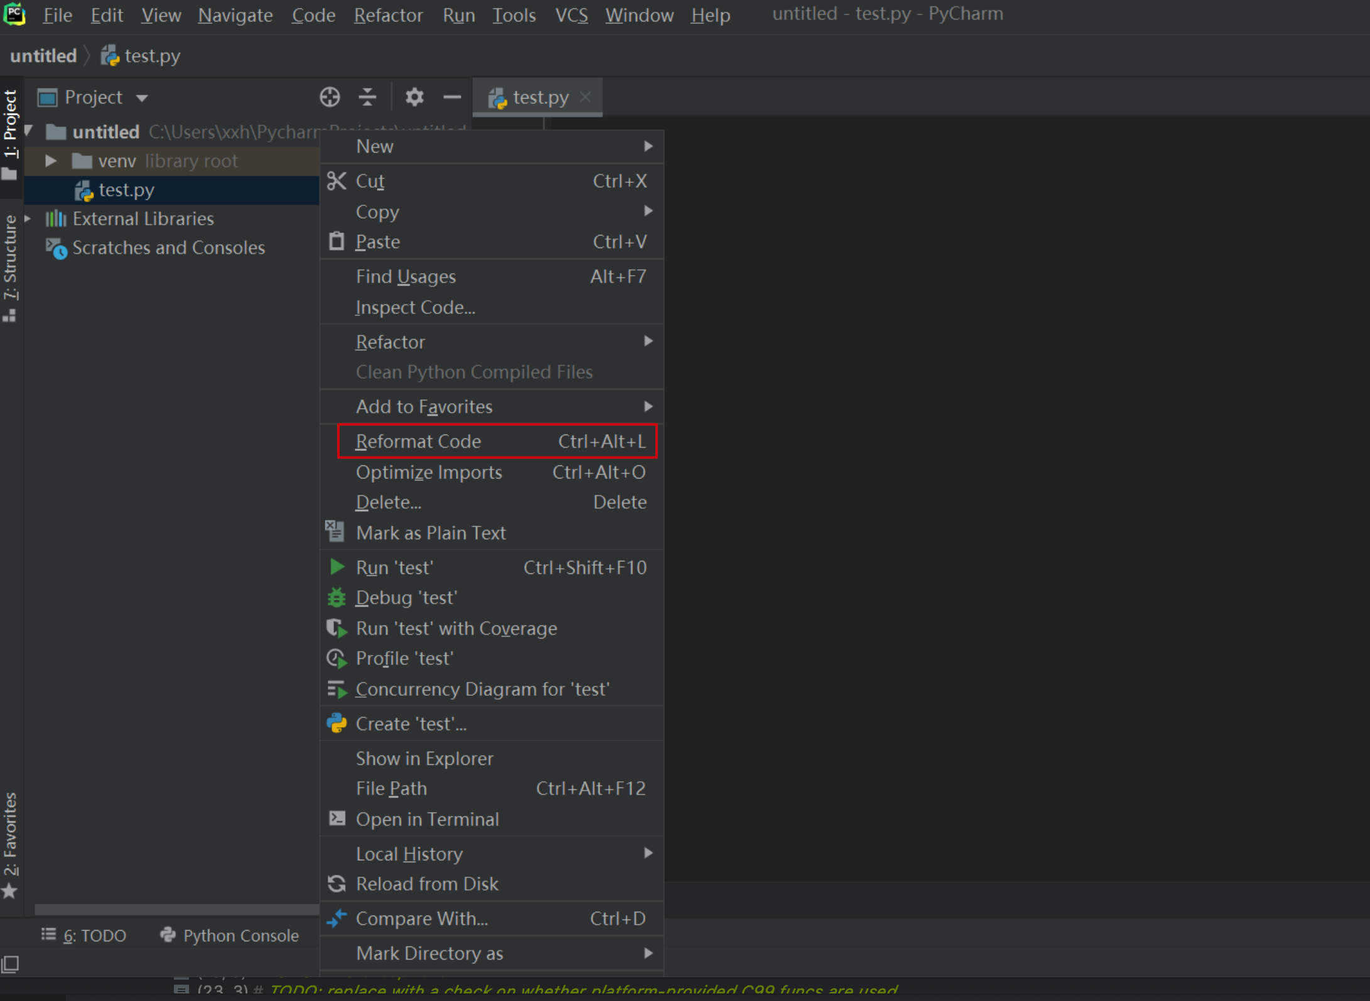The height and width of the screenshot is (1001, 1370).
Task: Hide the Project panel with minus icon
Action: tap(452, 97)
